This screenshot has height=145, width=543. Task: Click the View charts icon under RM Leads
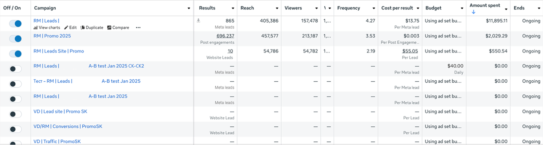click(x=36, y=28)
